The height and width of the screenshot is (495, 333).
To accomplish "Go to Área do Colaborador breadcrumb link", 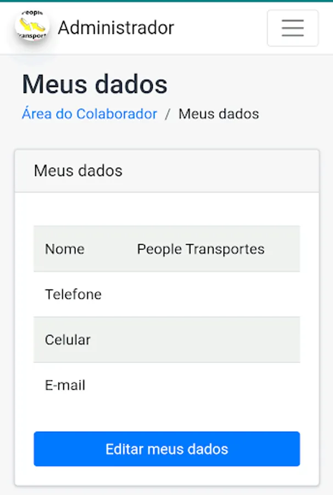I will point(90,114).
